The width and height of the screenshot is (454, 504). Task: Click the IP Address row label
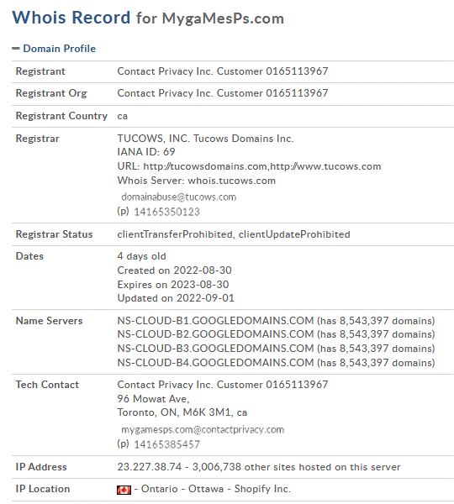[41, 467]
